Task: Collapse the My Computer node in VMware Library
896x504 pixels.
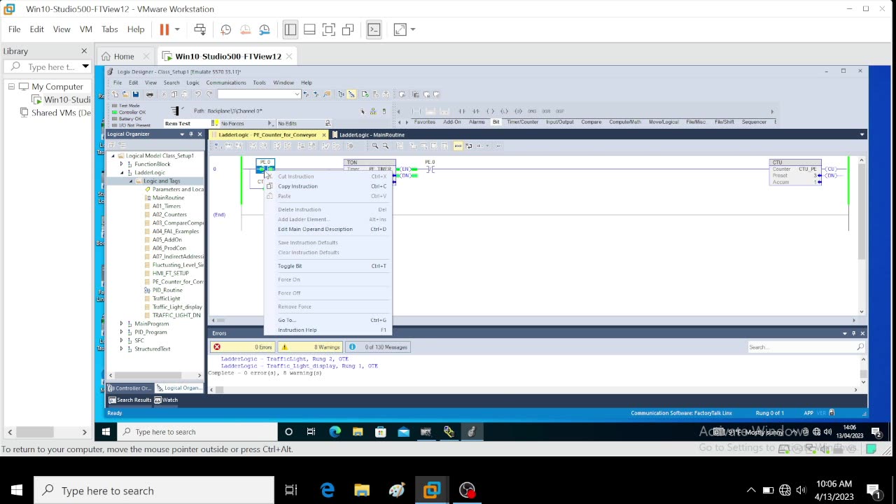Action: (x=11, y=87)
